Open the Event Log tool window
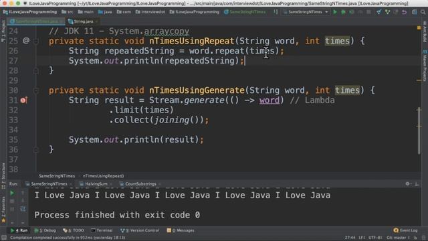Screen dimensions: 428x241 (406, 230)
